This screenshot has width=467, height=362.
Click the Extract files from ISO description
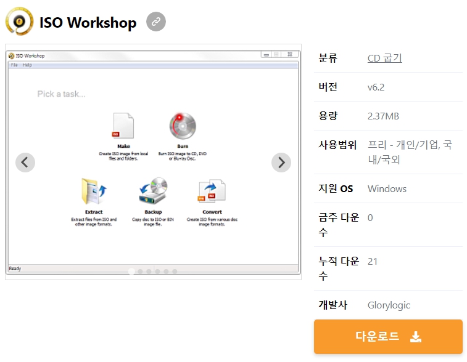(94, 222)
